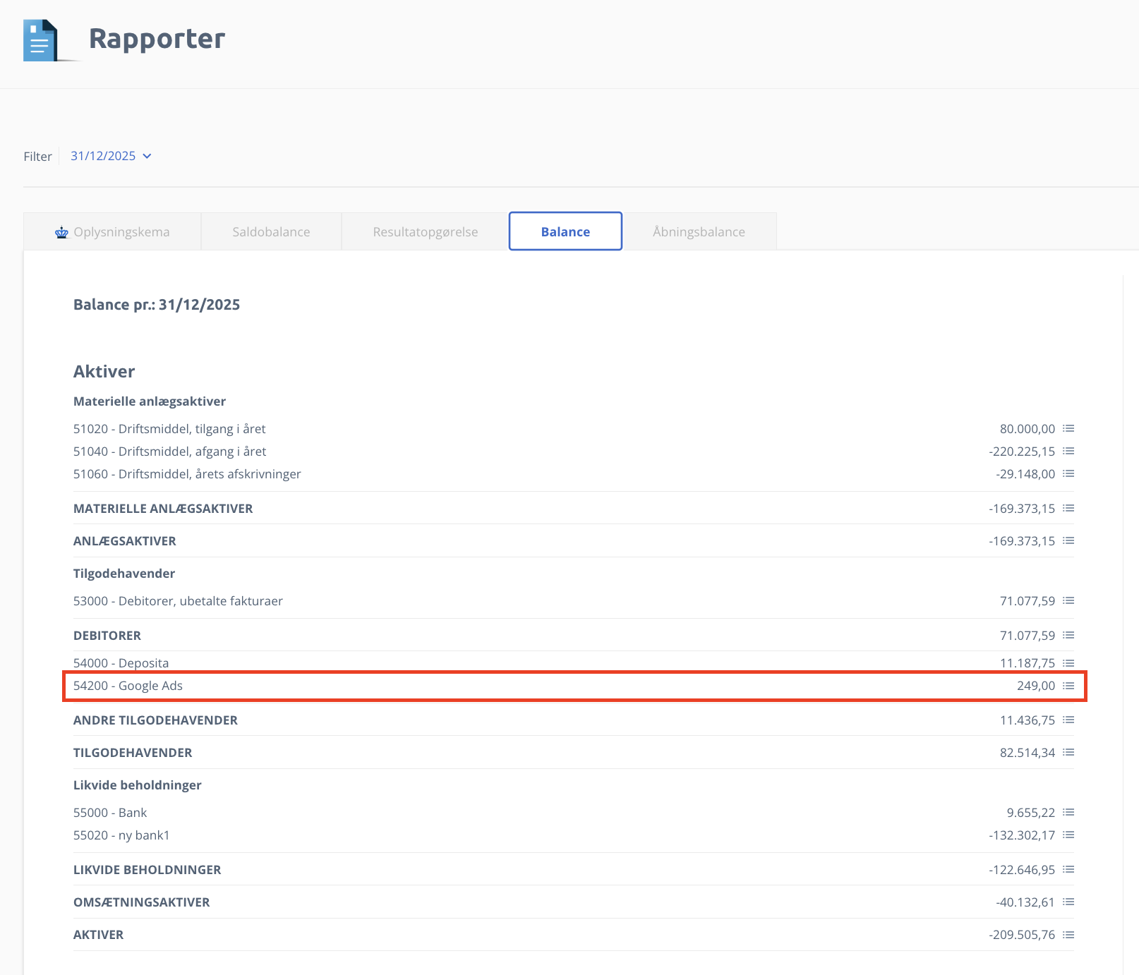Open the 31/12/2025 date filter dropdown
1139x975 pixels.
[x=103, y=156]
